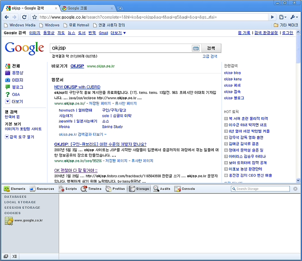Open NEW OKJSP with CUBRID result

click(x=77, y=87)
